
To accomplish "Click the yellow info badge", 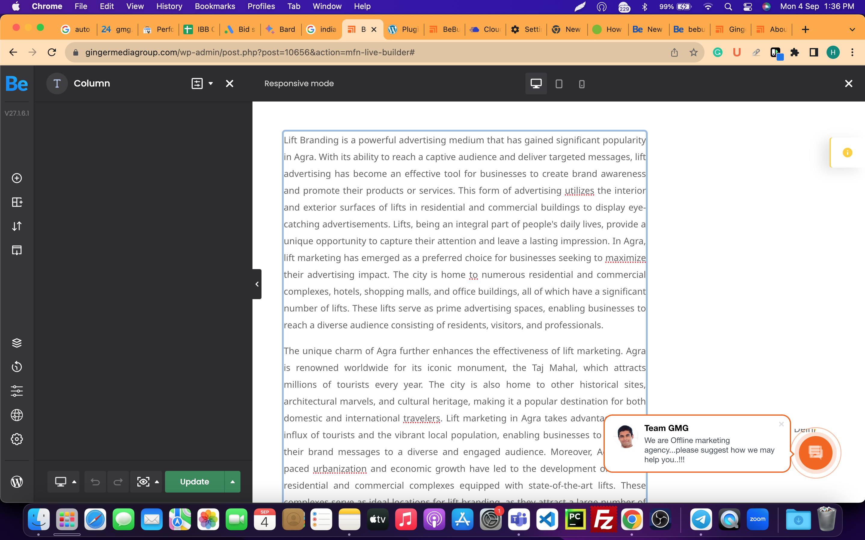I will [x=848, y=153].
